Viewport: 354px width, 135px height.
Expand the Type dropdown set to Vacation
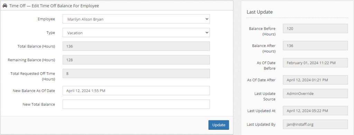click(136, 33)
